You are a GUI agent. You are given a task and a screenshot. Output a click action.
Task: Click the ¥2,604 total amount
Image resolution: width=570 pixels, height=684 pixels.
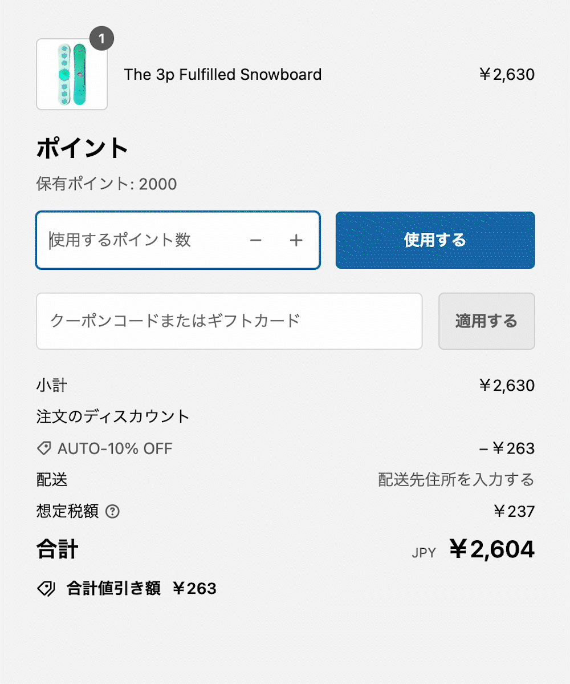click(x=492, y=549)
